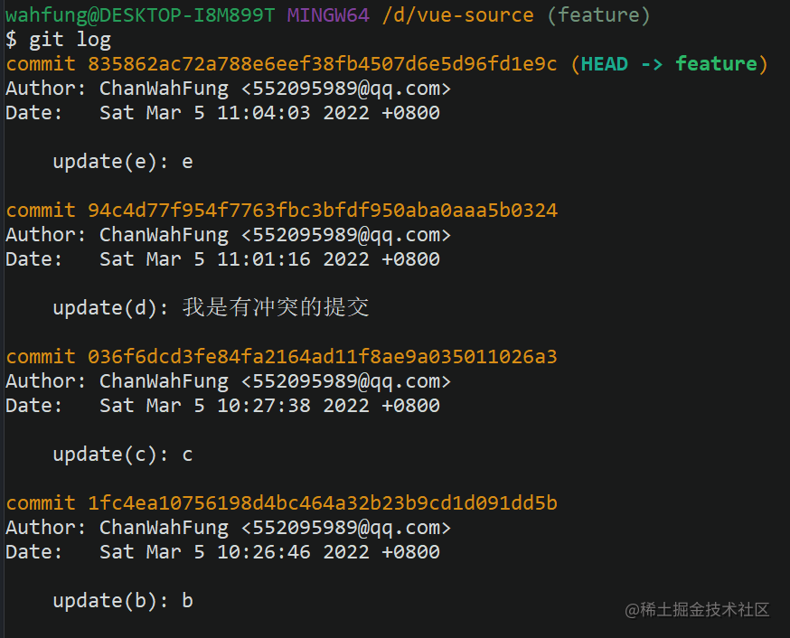Click the green feature branch name after HEAD

click(716, 64)
